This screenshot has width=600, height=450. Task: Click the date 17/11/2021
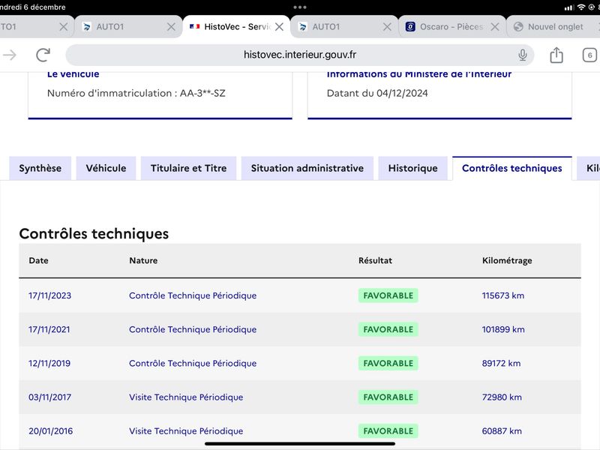[x=49, y=329]
